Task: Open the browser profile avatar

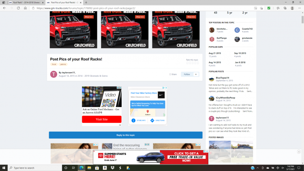Action: [292, 8]
